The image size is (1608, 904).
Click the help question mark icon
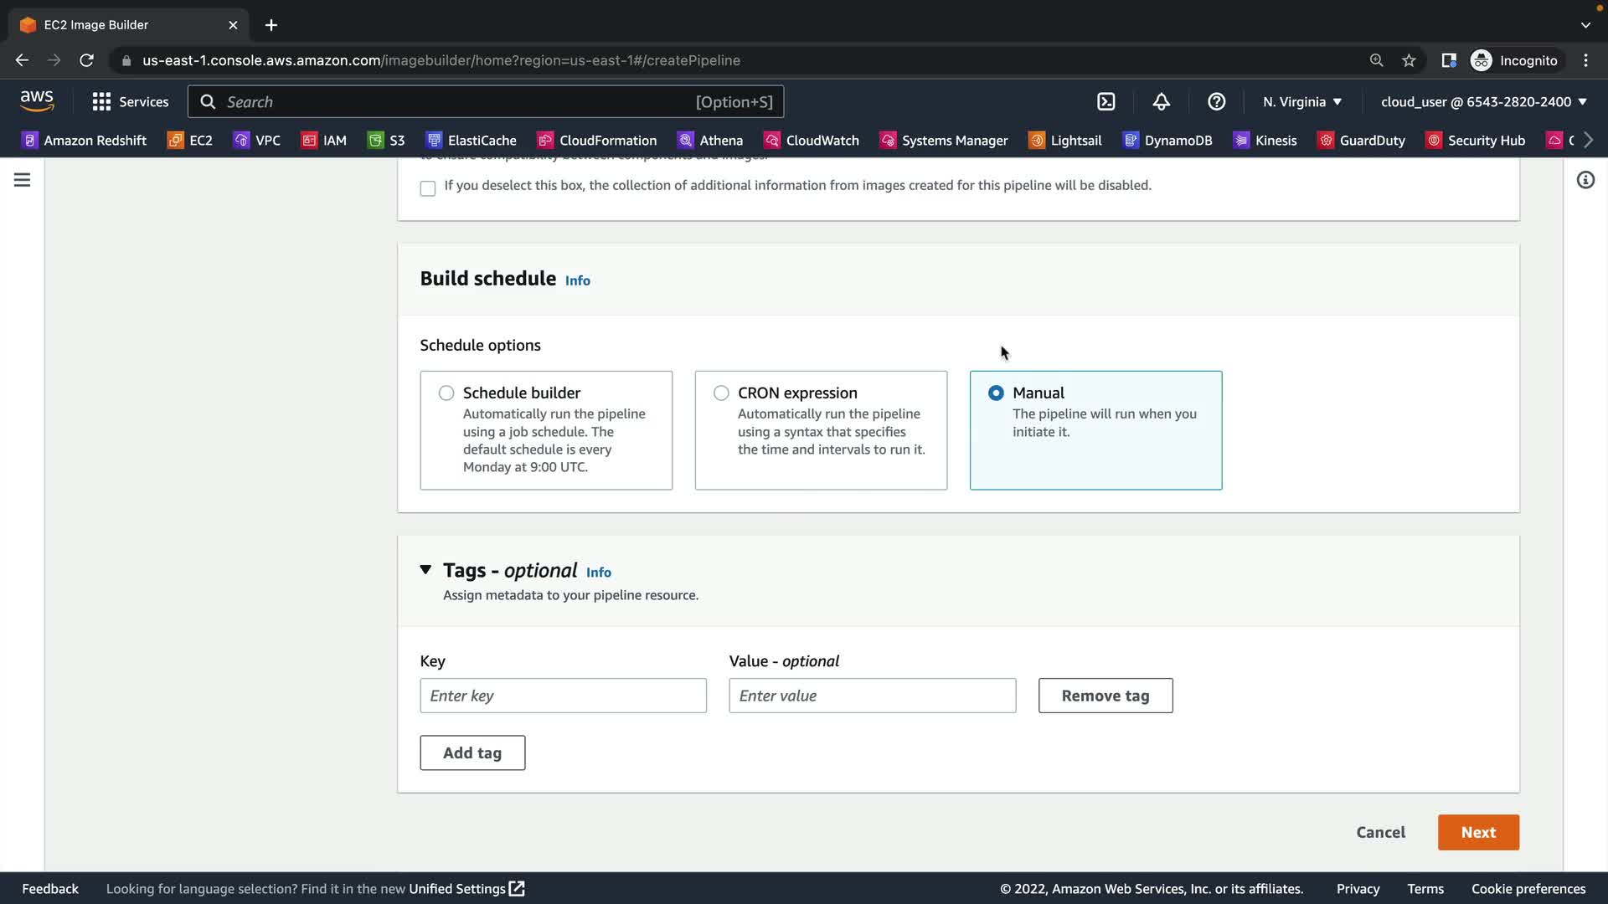[1216, 102]
